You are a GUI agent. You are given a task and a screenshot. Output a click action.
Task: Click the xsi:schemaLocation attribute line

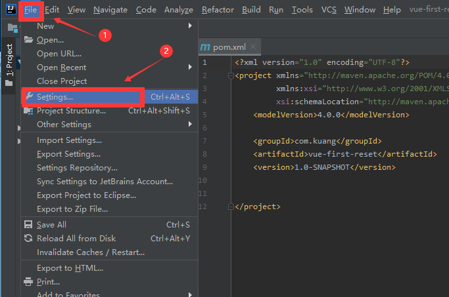(362, 102)
